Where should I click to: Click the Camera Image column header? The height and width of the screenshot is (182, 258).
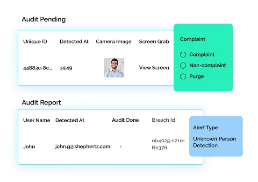point(114,42)
